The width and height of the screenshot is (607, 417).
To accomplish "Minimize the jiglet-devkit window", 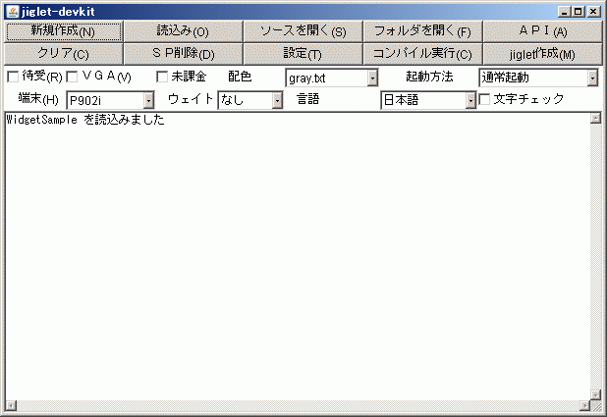I will click(x=565, y=12).
